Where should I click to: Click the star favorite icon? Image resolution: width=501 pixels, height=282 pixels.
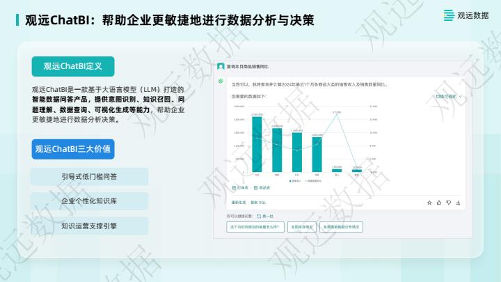(x=429, y=203)
